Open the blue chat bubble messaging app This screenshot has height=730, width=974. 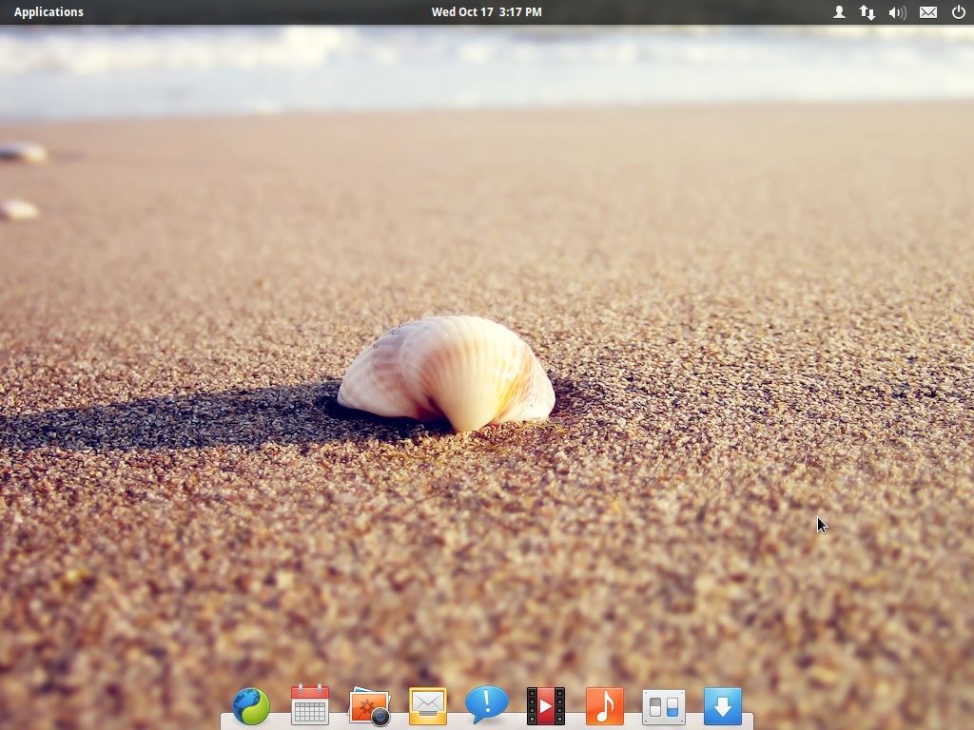486,704
